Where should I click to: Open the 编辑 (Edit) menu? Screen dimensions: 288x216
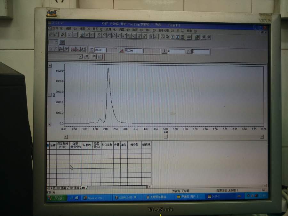coord(71,28)
